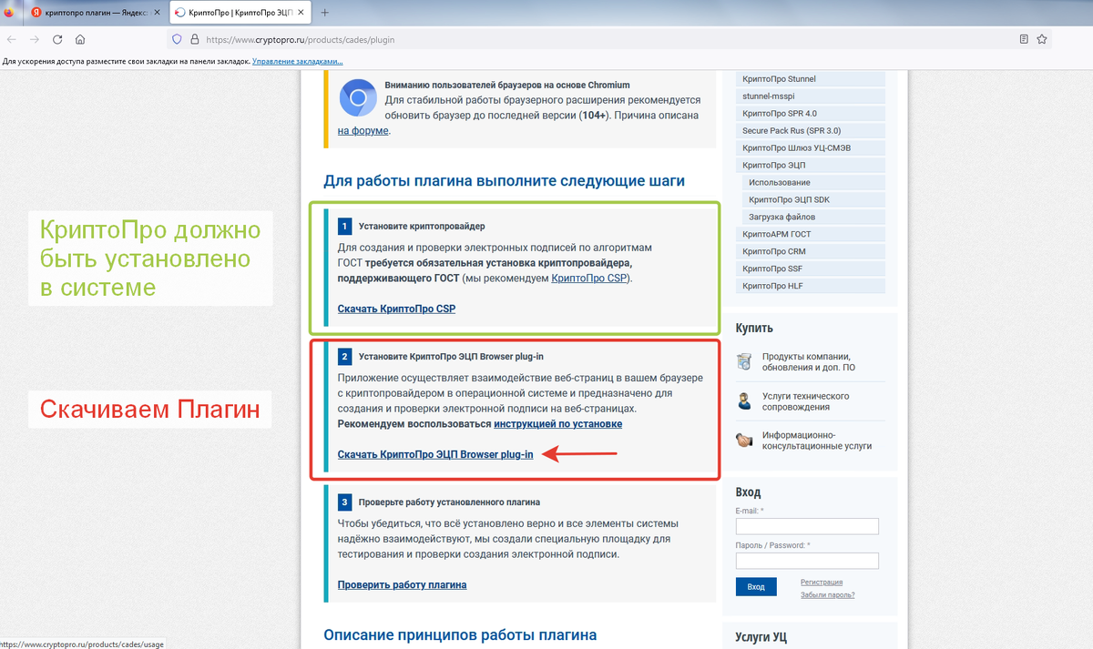Image resolution: width=1093 pixels, height=649 pixels.
Task: Click Скачать КриптоПро CSP link
Action: 396,309
